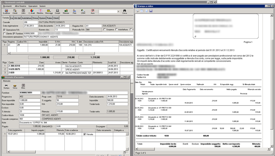This screenshot has height=156, width=275.
Task: Click Stampa a video vertical scrollbar
Action: (x=272, y=81)
